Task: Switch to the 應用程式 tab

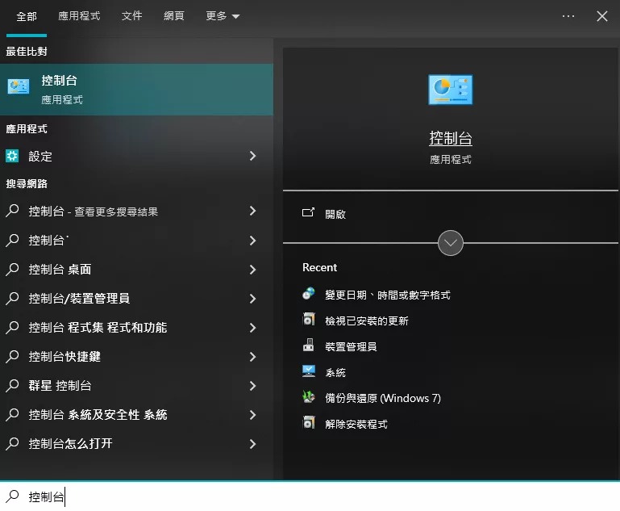Action: click(x=79, y=16)
